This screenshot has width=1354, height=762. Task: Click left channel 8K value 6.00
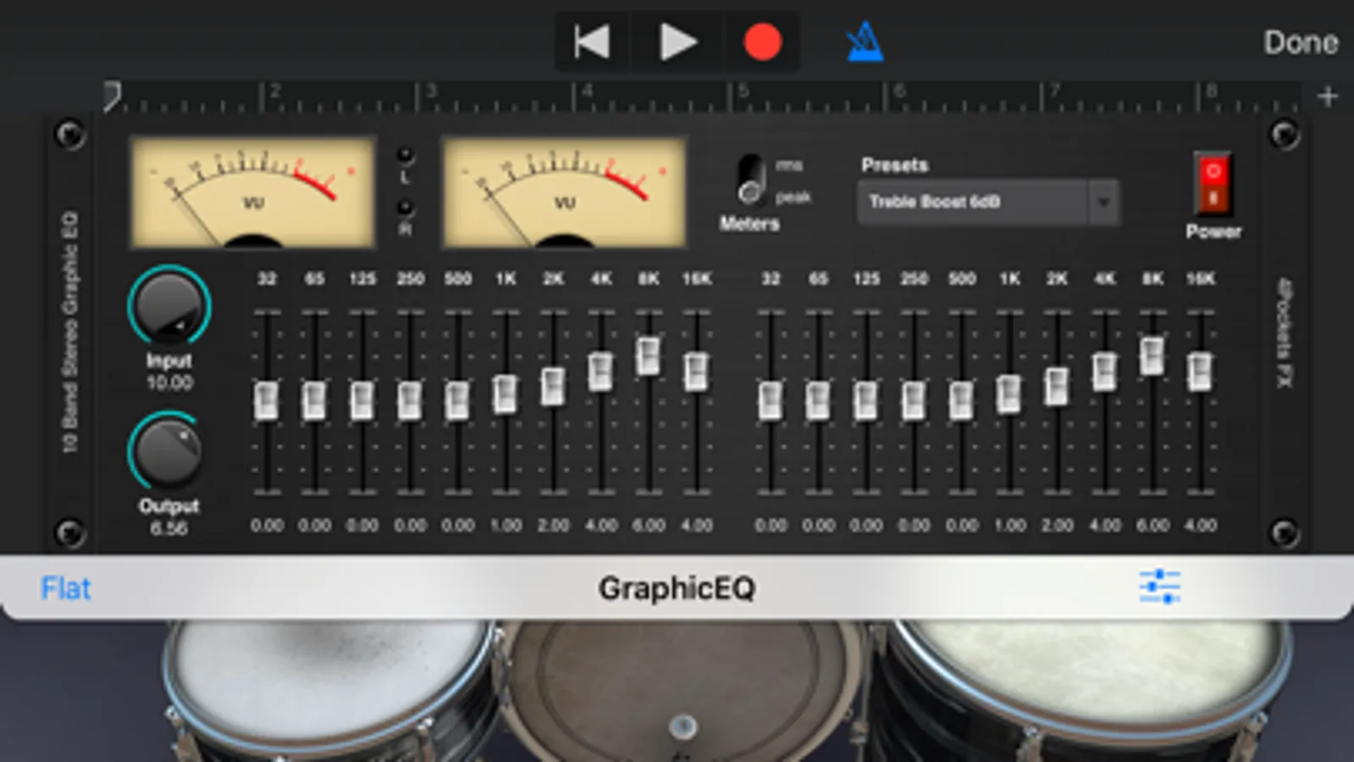click(x=649, y=526)
